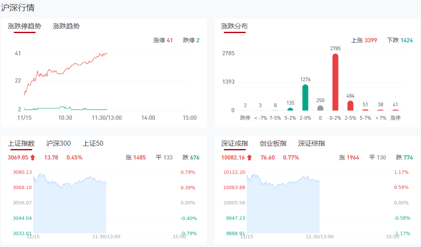The image size is (421, 247).
Task: Click the 上证指数 blue area chart
Action: 69,209
